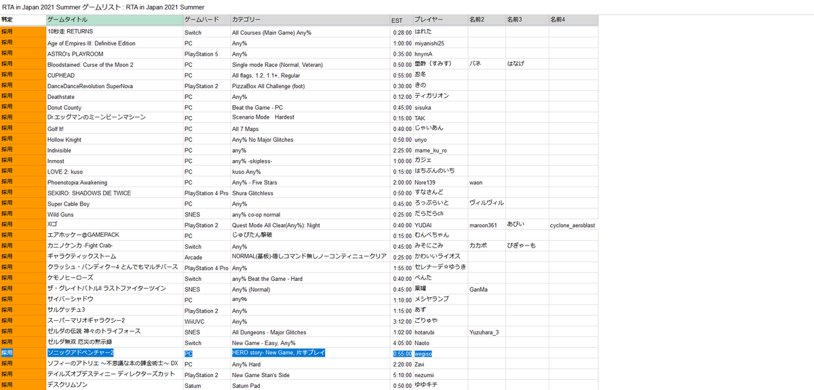Select the Single mode Race (Normal, Veteran) cell
The image size is (814, 390).
[x=310, y=64]
